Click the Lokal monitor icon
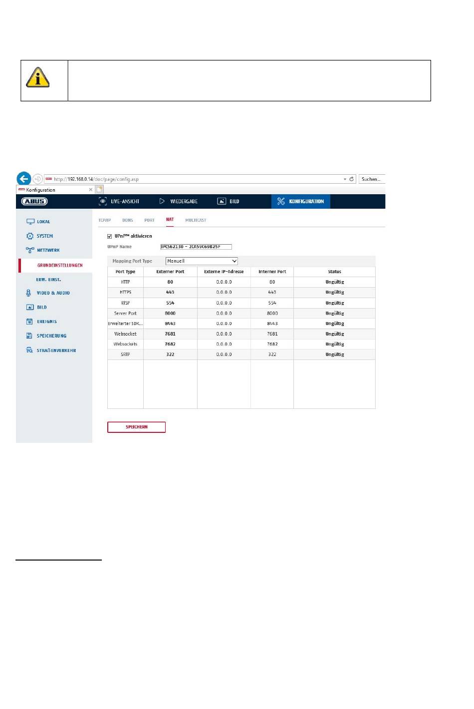474x709 pixels. 30,222
